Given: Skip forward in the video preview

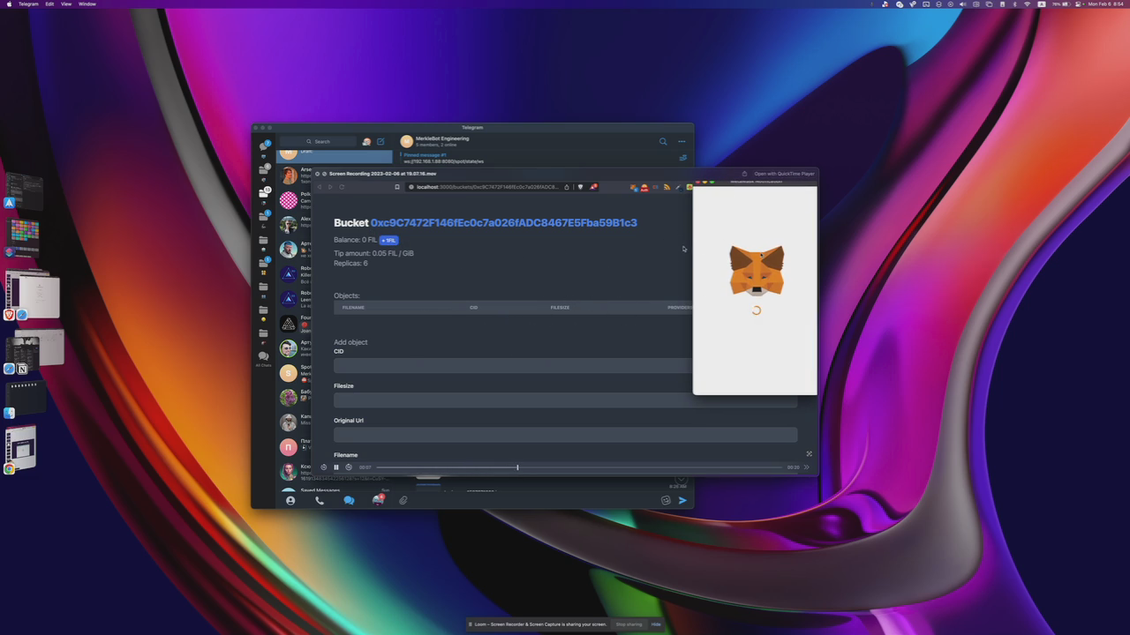Looking at the screenshot, I should [x=349, y=467].
